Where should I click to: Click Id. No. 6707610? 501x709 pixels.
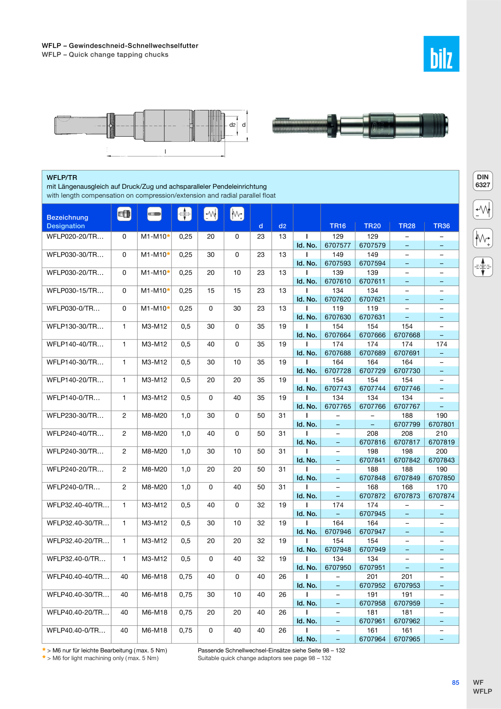tap(338, 281)
